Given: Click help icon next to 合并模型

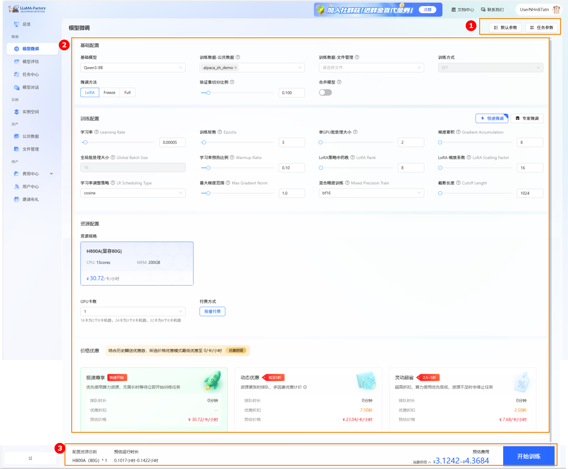Looking at the screenshot, I should pyautogui.click(x=339, y=82).
